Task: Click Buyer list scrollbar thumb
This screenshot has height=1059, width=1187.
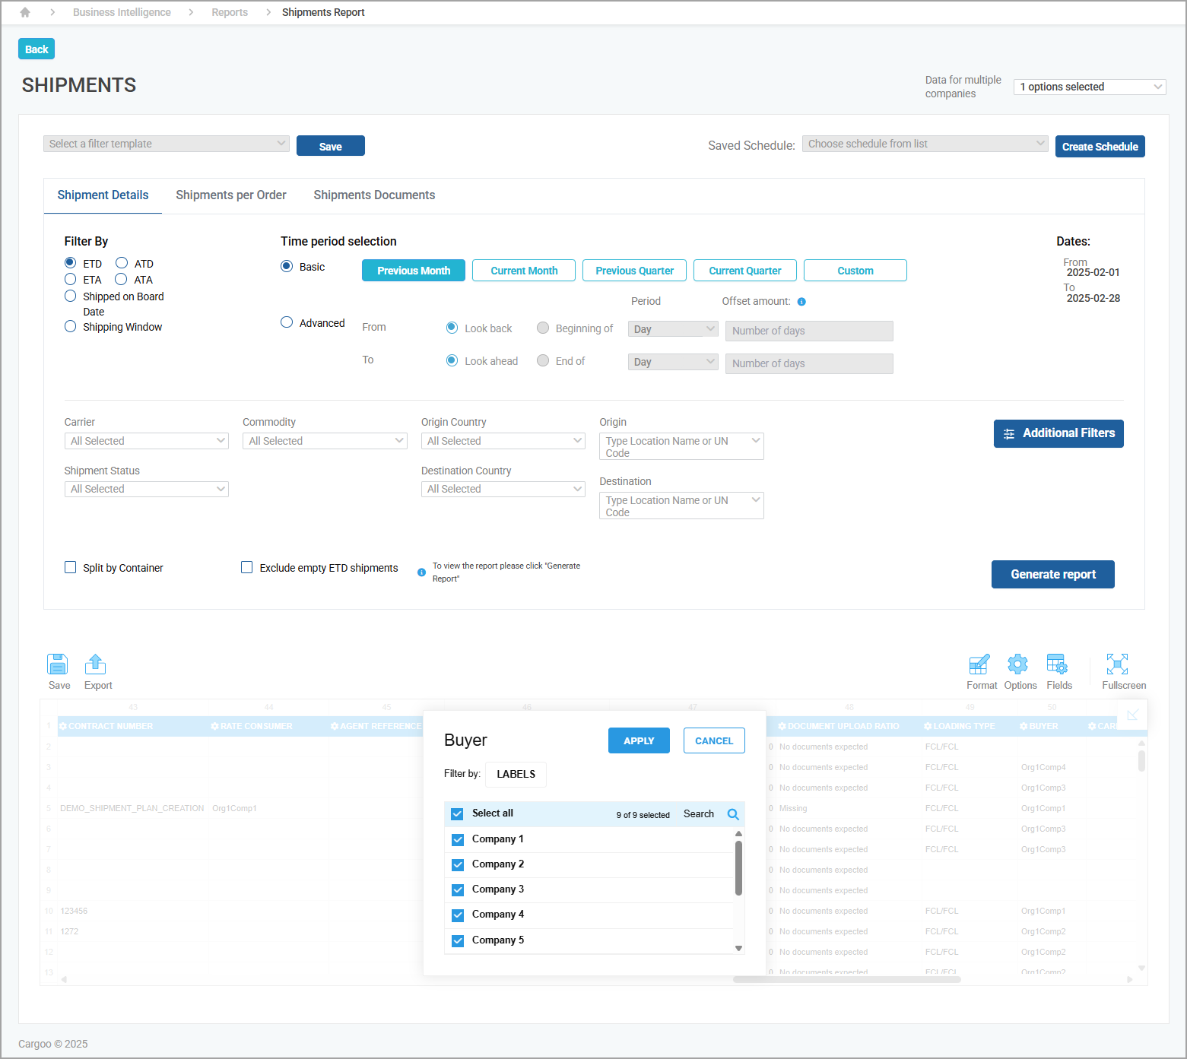Action: click(738, 867)
